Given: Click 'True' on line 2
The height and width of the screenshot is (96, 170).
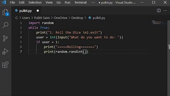Looking at the screenshot, I should click(x=44, y=28).
